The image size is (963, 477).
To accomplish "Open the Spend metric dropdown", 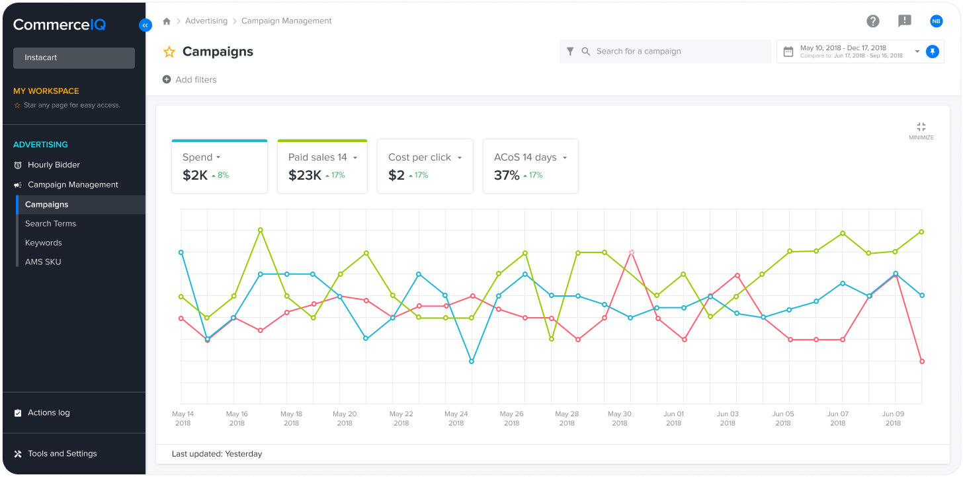I will (x=218, y=158).
